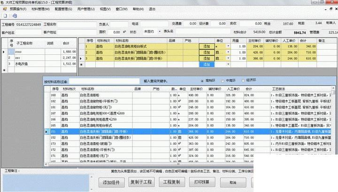The image size is (338, 192).
Task: Open the 帮助(H) menu
Action: 138,9
